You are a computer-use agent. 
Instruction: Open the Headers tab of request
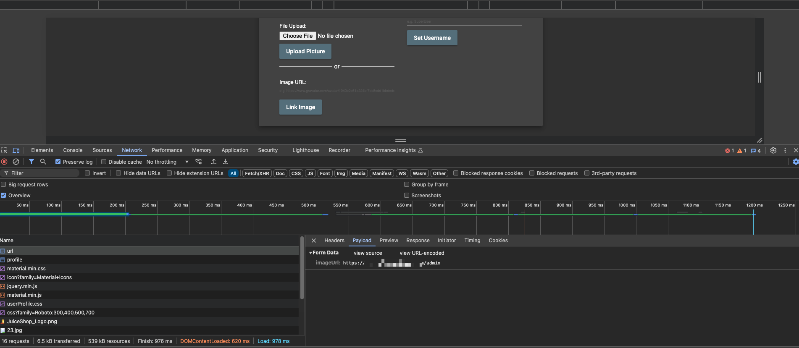pos(334,241)
